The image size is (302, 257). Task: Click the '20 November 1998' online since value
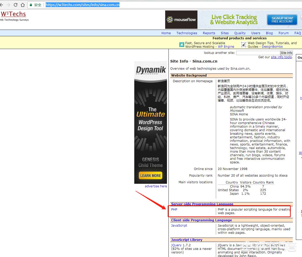pyautogui.click(x=233, y=169)
